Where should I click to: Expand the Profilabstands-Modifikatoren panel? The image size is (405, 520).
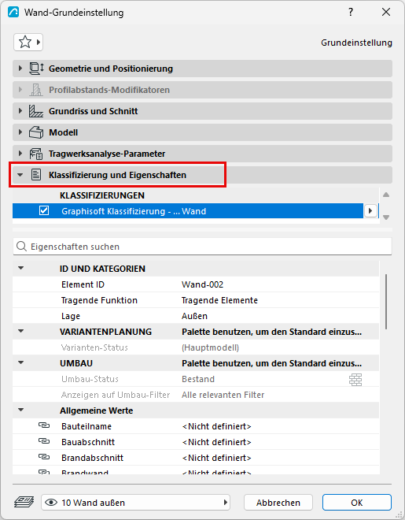[x=20, y=90]
